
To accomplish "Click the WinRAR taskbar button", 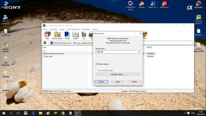I will pyautogui.click(x=78, y=113).
